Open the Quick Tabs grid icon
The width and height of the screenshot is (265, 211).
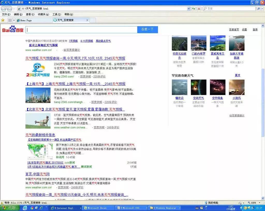tap(10, 20)
